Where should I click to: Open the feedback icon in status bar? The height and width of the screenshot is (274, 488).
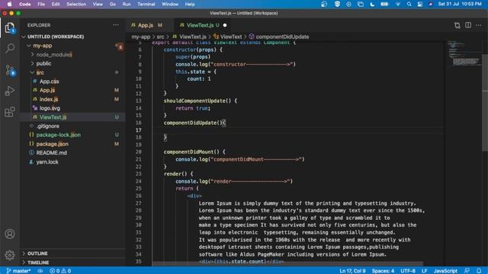[x=467, y=271]
